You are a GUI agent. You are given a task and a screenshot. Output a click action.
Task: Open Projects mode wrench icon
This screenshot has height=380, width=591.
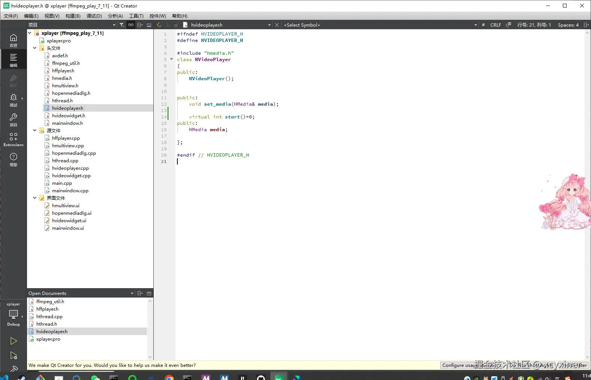[x=13, y=120]
